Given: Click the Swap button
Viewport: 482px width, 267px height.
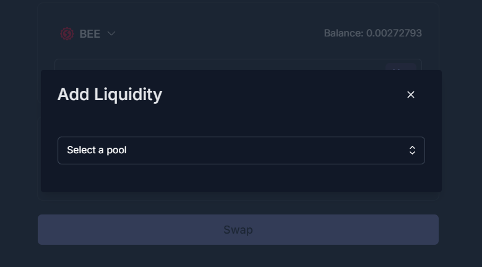Looking at the screenshot, I should click(x=238, y=229).
